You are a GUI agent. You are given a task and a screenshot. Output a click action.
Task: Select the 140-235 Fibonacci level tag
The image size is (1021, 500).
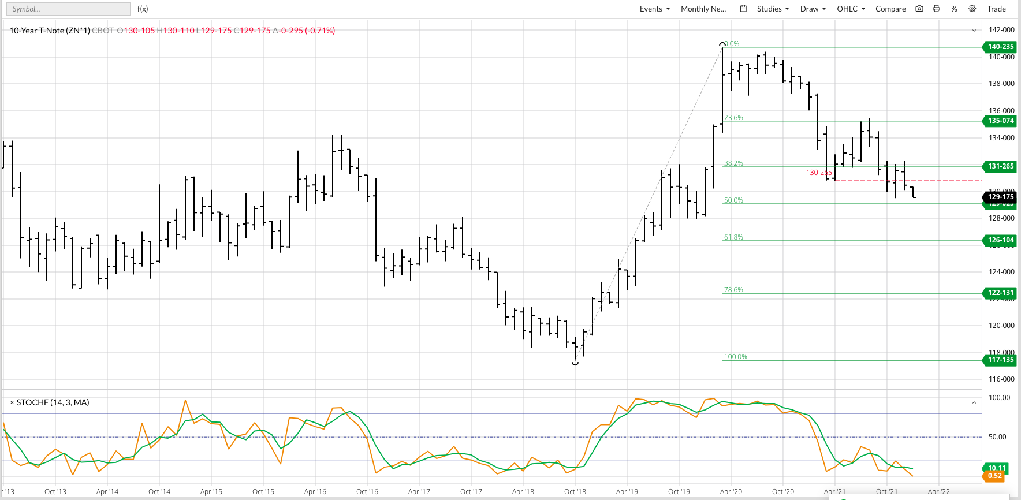1000,47
